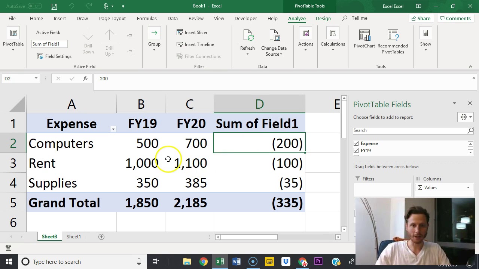Click the Ribbon Display Options icon
The height and width of the screenshot is (269, 479).
click(x=419, y=6)
